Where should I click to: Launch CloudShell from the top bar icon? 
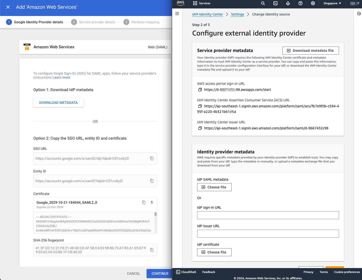click(x=275, y=3)
